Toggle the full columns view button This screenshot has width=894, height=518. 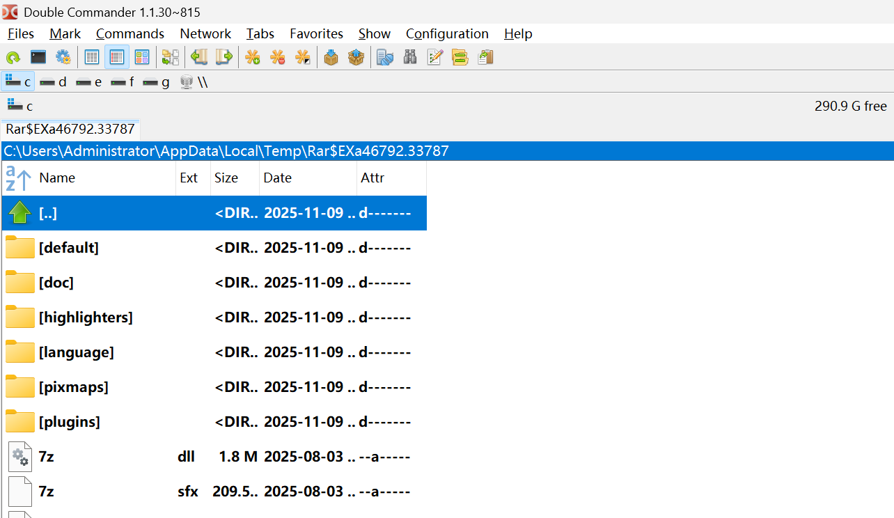click(x=117, y=57)
